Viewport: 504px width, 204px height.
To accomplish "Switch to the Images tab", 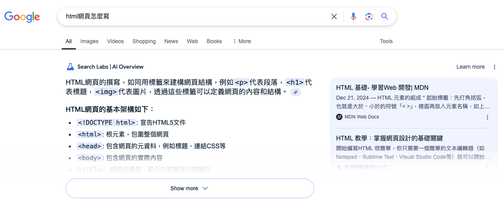I will point(89,41).
